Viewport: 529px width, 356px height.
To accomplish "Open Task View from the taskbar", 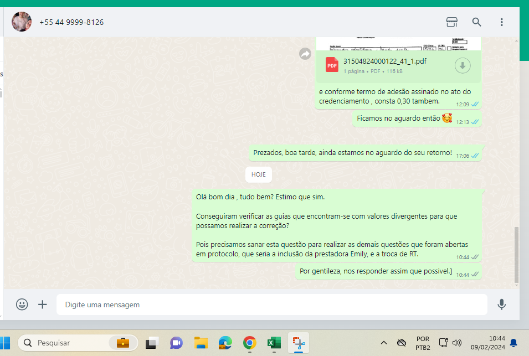I will coord(152,343).
